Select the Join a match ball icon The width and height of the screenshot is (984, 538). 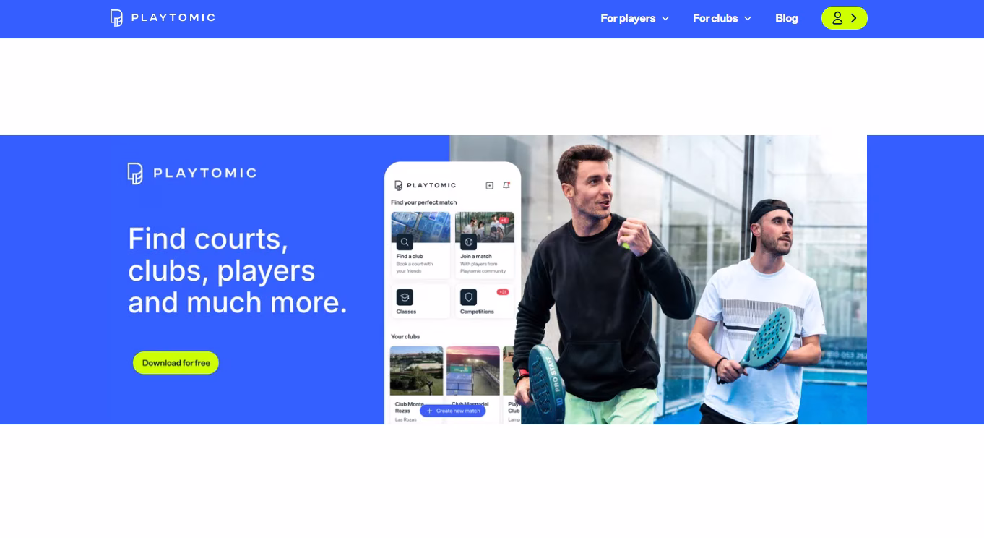[x=468, y=242]
